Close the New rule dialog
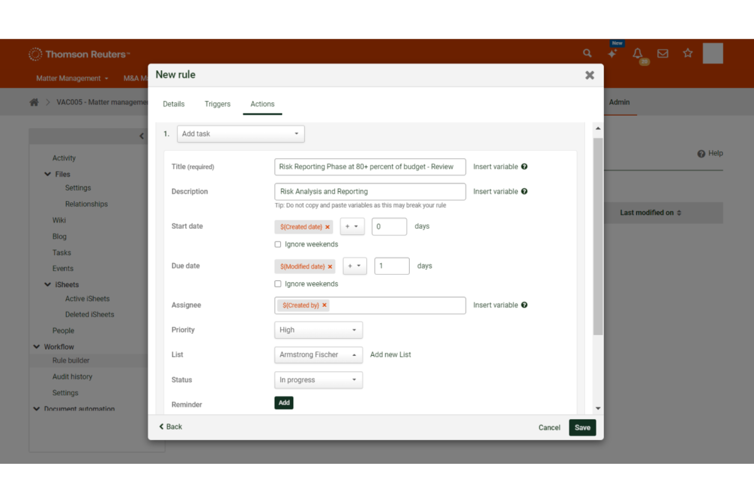This screenshot has height=503, width=754. [x=589, y=75]
